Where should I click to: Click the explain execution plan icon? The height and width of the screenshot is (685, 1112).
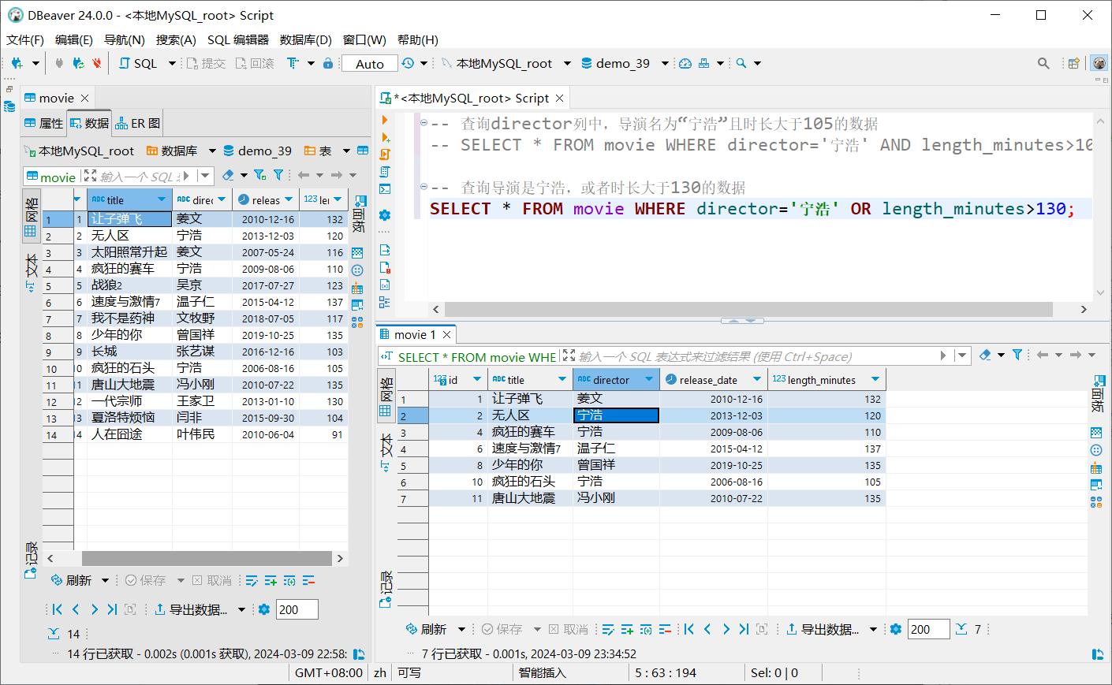(385, 172)
